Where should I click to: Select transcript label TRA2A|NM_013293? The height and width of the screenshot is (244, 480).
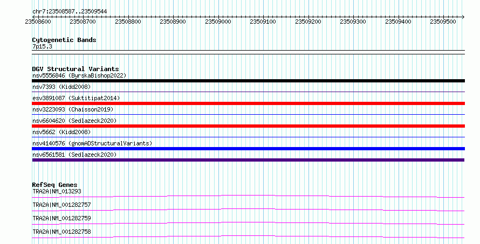[57, 191]
